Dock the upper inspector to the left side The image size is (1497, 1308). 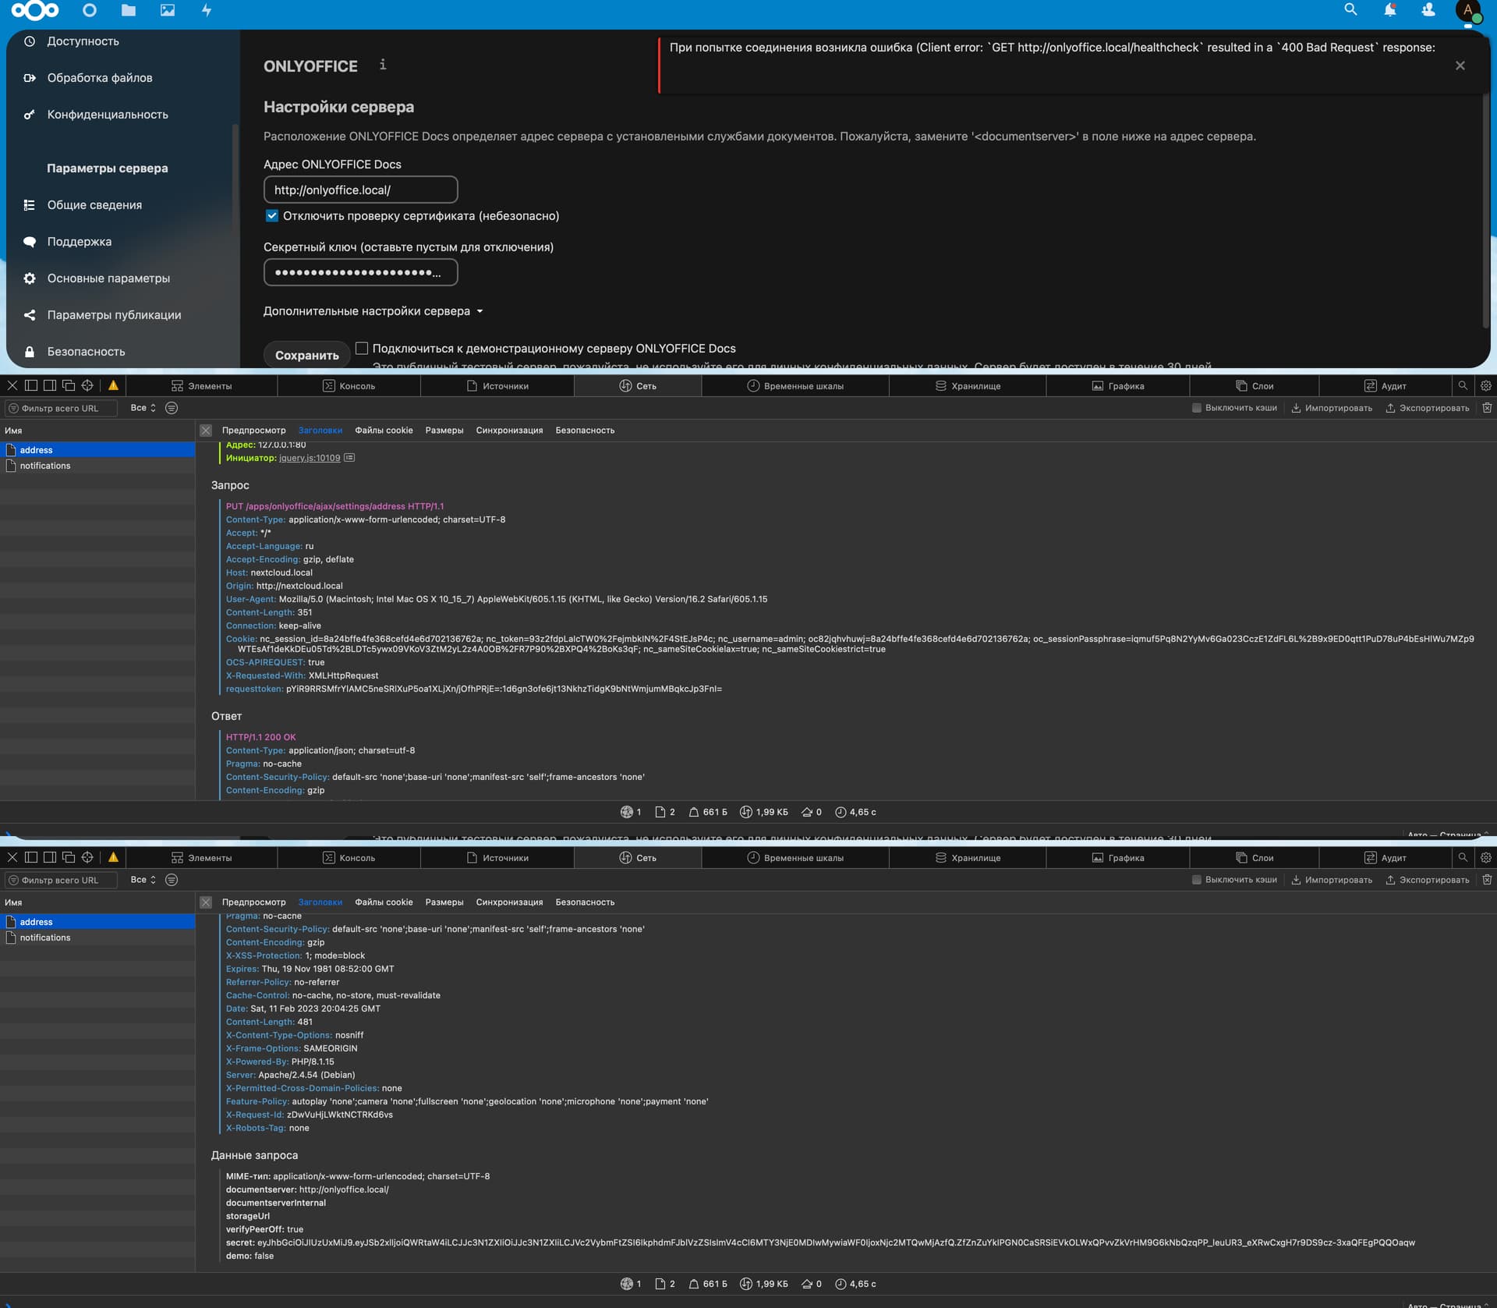[31, 385]
